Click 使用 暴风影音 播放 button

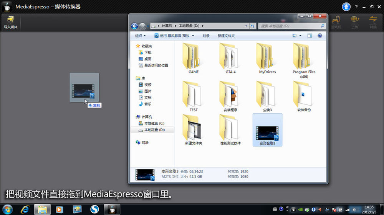pos(172,36)
